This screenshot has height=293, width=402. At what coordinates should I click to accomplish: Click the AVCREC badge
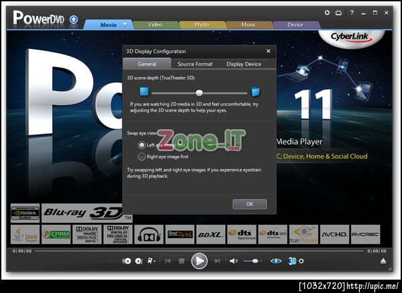pyautogui.click(x=366, y=234)
